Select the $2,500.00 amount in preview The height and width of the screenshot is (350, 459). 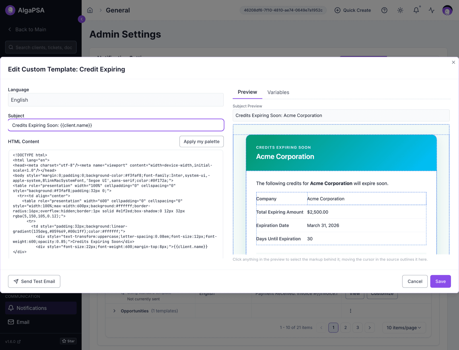(x=318, y=212)
